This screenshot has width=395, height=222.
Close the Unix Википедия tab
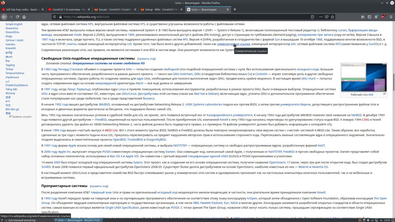(228, 10)
